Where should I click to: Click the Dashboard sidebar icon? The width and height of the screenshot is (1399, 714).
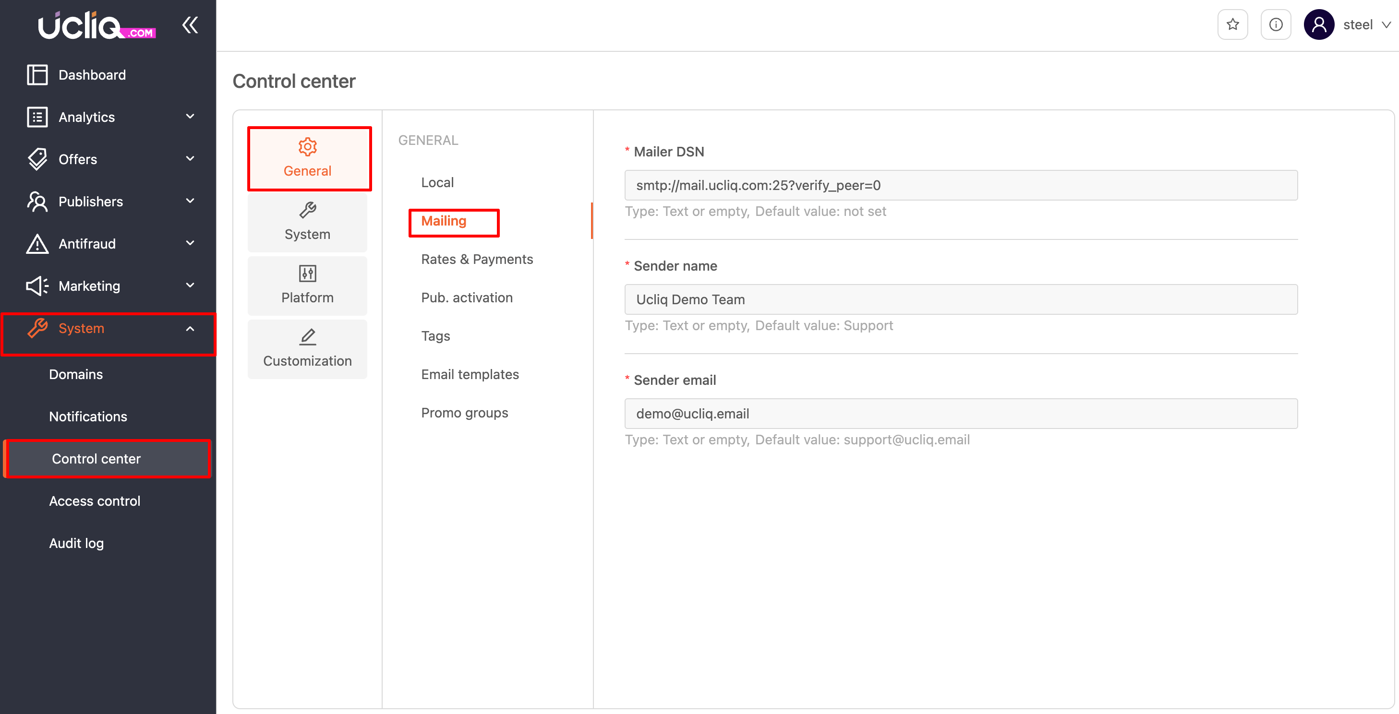37,75
